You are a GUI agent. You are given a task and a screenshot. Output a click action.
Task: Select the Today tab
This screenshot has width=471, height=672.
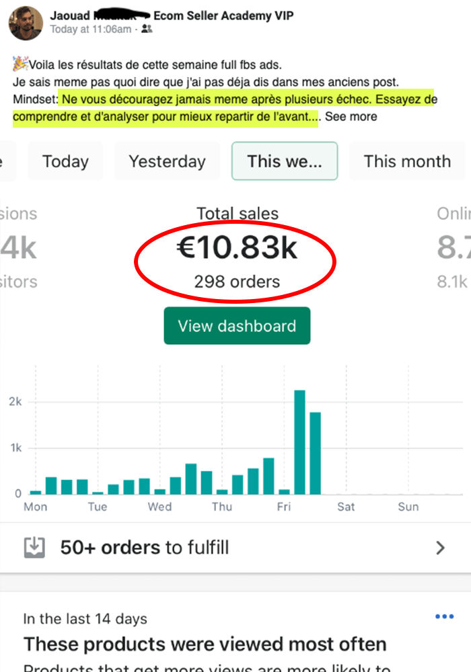coord(65,161)
